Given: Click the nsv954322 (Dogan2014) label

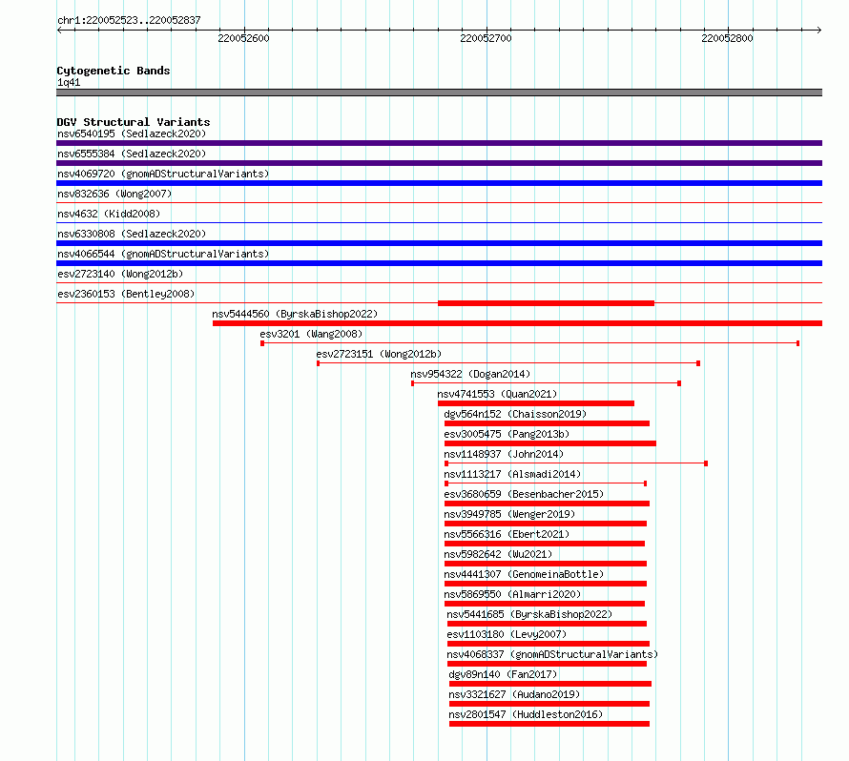Looking at the screenshot, I should pyautogui.click(x=470, y=374).
